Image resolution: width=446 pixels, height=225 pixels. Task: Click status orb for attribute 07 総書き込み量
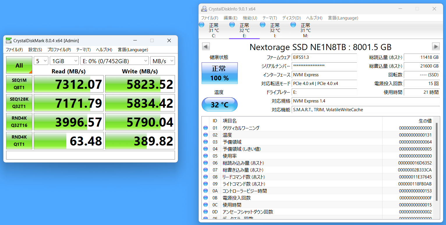206,170
